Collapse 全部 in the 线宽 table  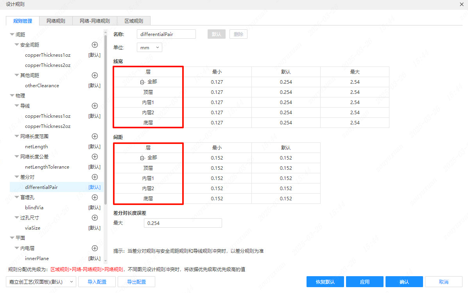[x=143, y=82]
